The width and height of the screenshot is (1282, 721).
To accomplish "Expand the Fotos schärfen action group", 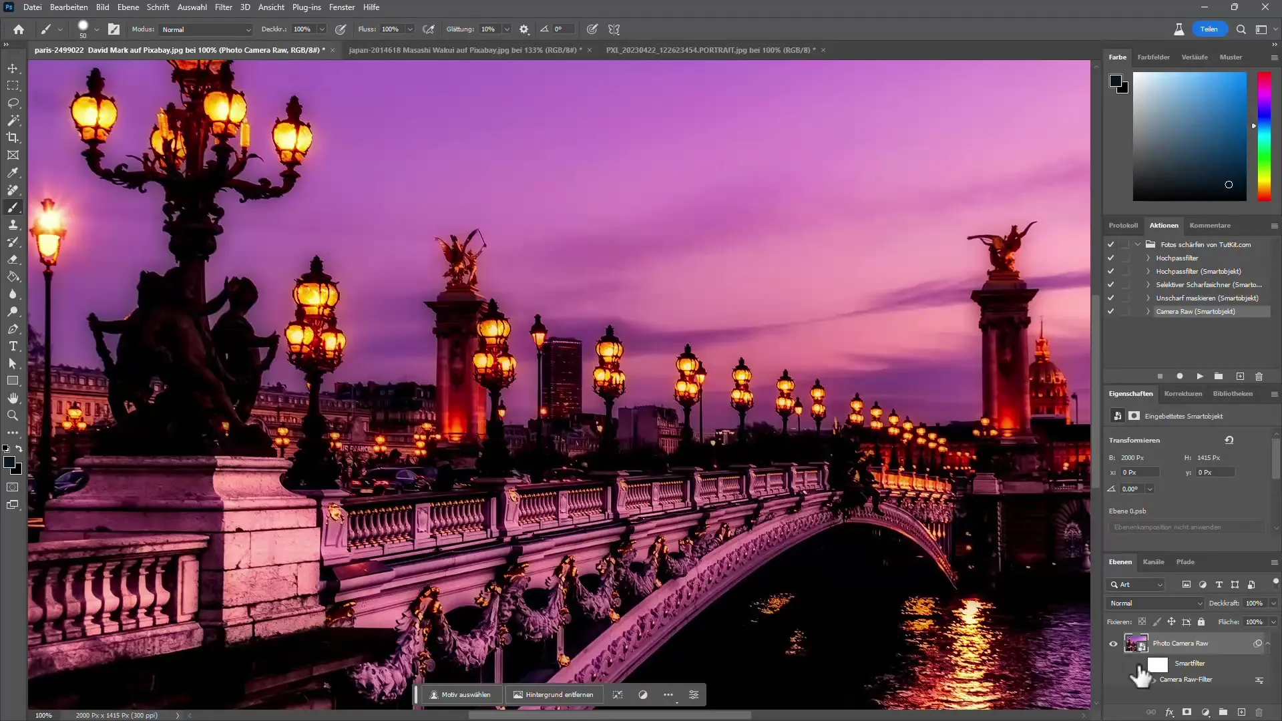I will point(1138,244).
